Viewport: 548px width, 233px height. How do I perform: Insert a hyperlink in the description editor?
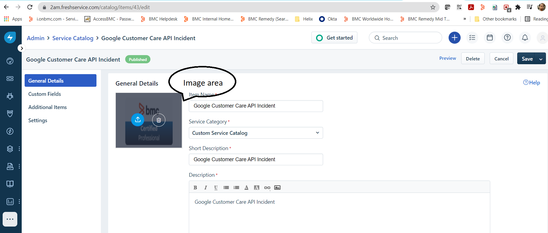click(x=267, y=188)
